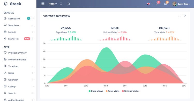Click the orange Total Visits legend dot
The height and width of the screenshot is (101, 194).
(x=107, y=91)
